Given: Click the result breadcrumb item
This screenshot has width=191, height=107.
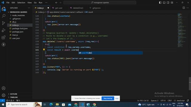Looking at the screenshot, I should coord(89,12).
